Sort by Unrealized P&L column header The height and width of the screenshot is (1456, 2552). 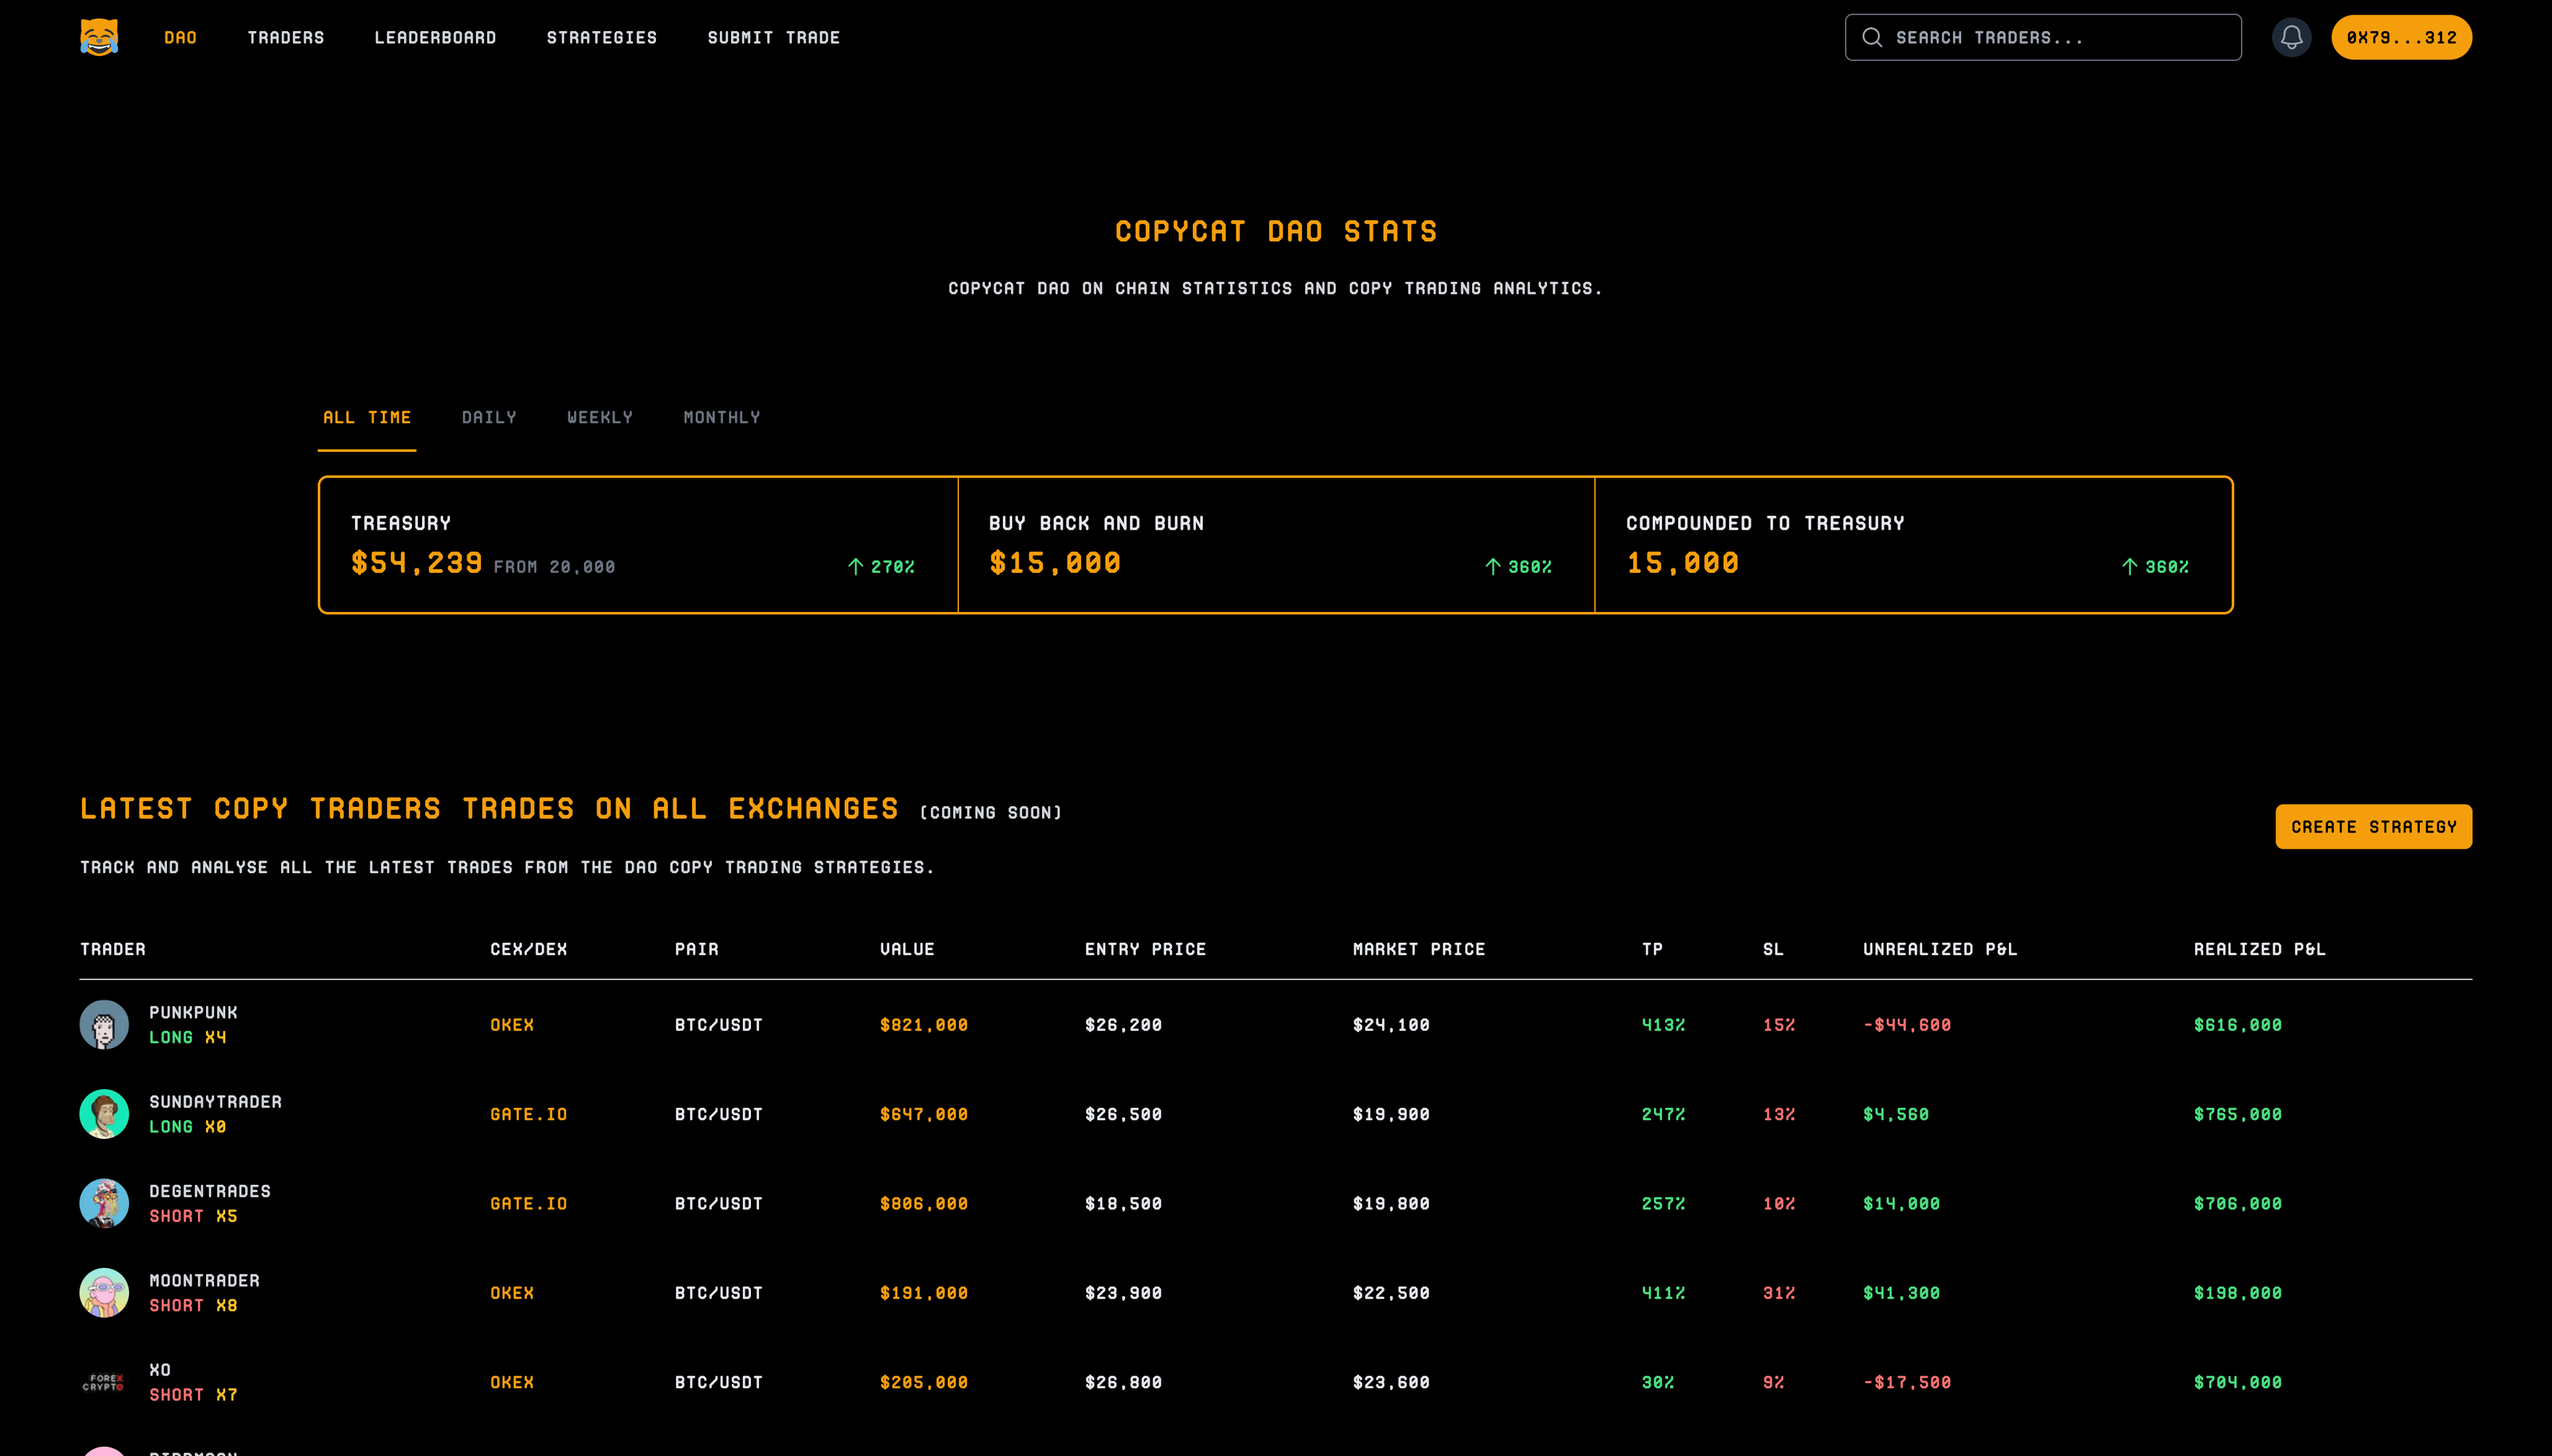tap(1939, 949)
